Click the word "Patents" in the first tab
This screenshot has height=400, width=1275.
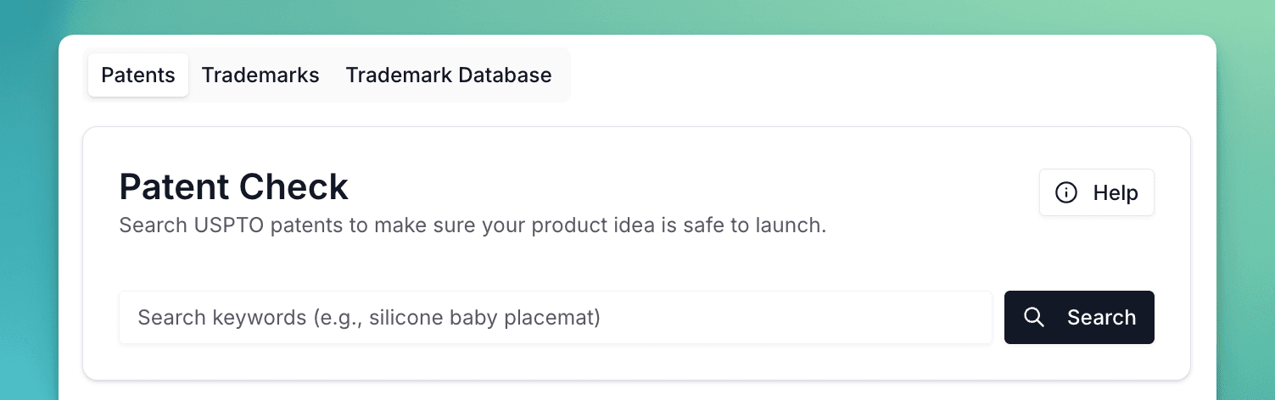pyautogui.click(x=138, y=75)
